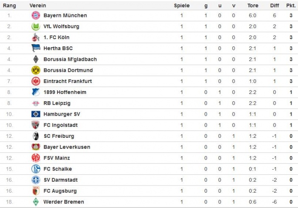The image size is (298, 208).
Task: Click the VfL Wolfsburg club crest
Action: coord(36,26)
